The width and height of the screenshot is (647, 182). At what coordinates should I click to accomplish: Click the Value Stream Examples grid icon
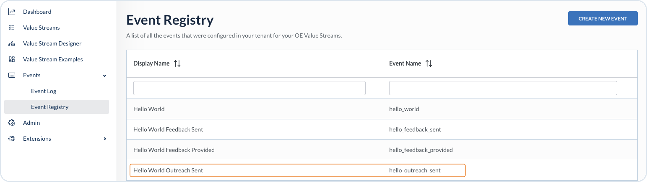coord(12,59)
